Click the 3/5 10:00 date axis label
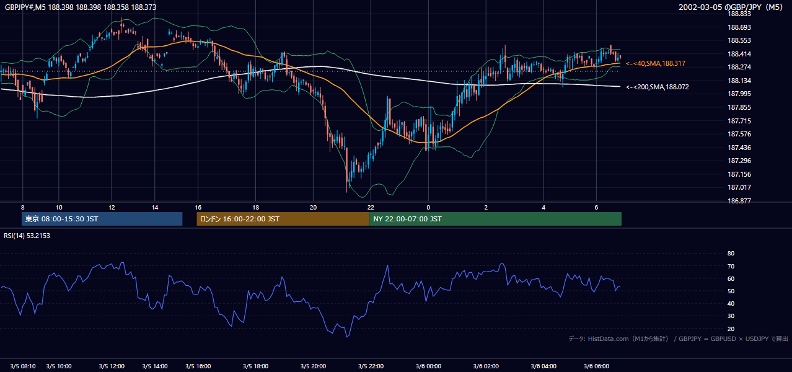Screen dimensions: 792x372 [59, 366]
